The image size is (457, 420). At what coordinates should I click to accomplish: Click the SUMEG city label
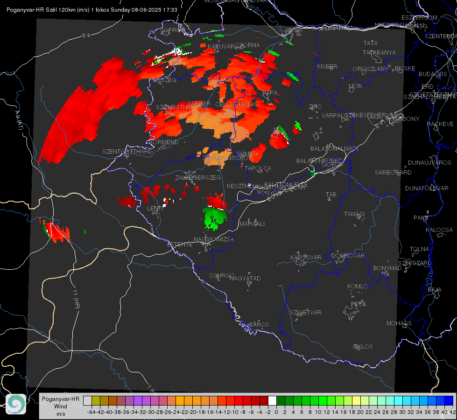(x=247, y=154)
